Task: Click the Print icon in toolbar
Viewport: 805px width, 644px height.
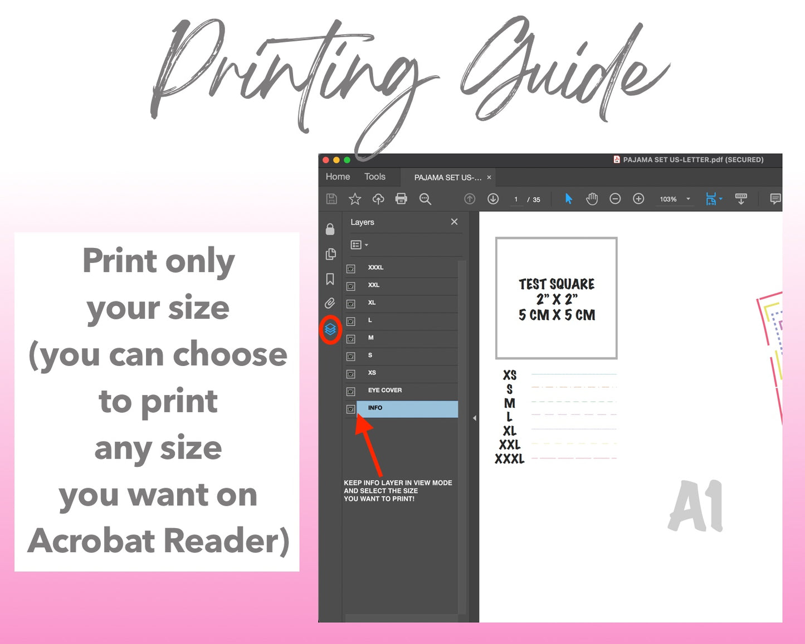Action: [x=401, y=199]
